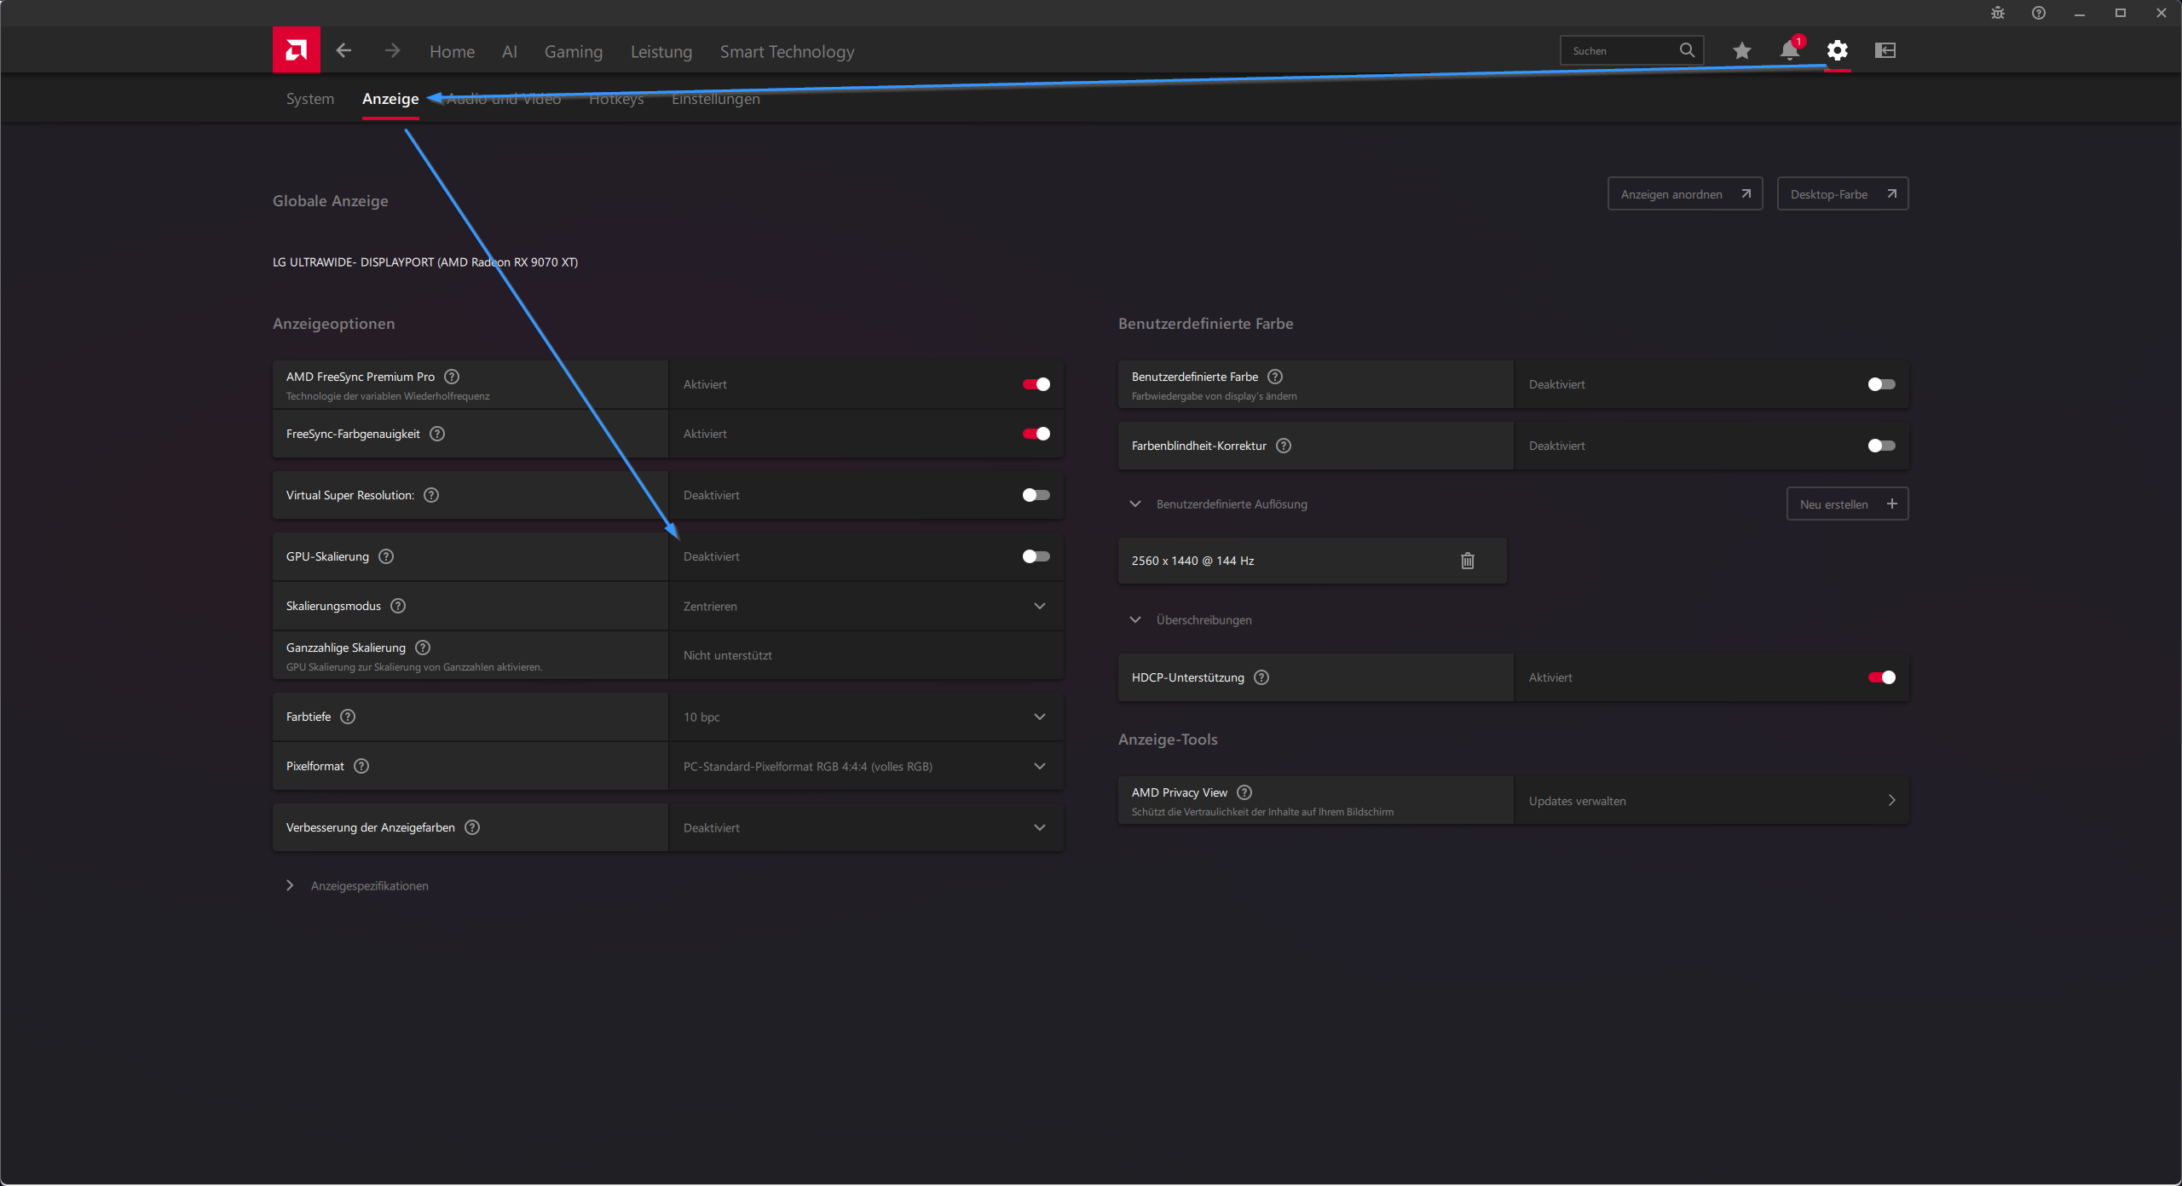Open favorites star icon
The height and width of the screenshot is (1186, 2182).
point(1741,50)
